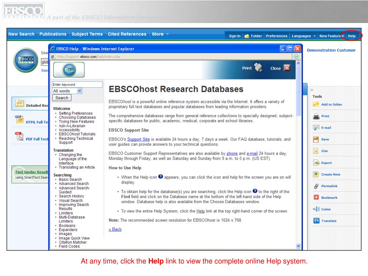Open the All words dropdown

(x=67, y=91)
